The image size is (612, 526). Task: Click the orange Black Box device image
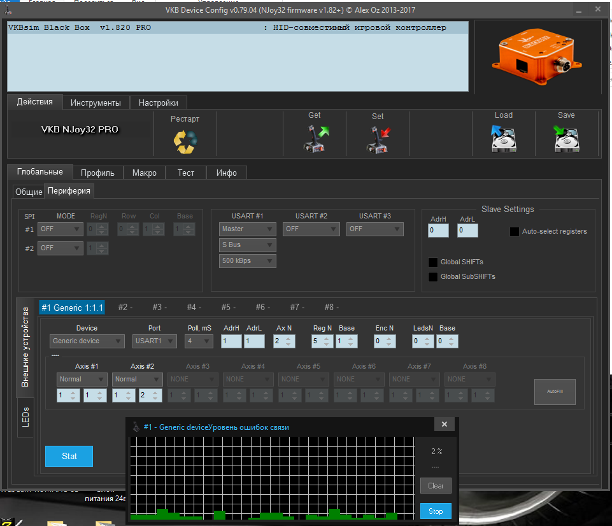tap(537, 56)
